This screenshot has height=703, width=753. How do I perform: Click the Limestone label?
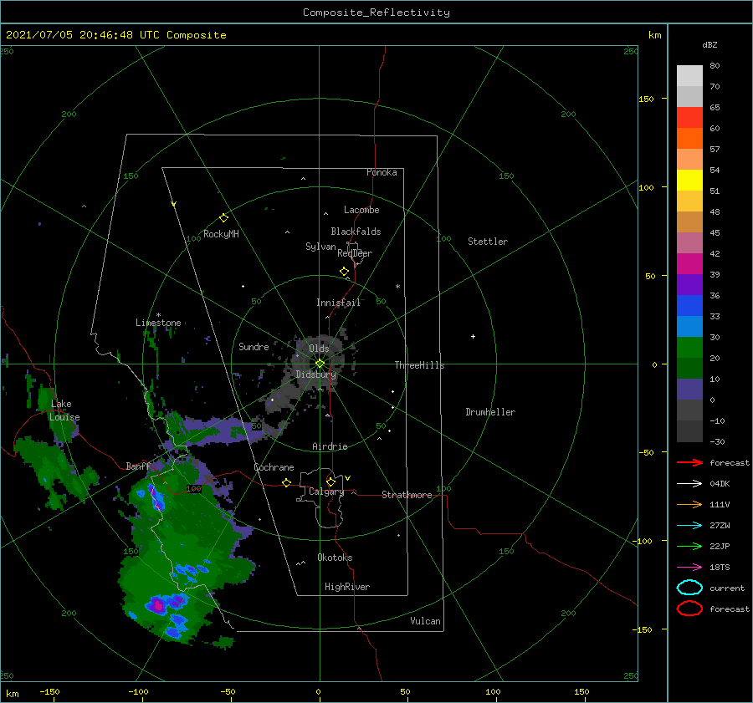pyautogui.click(x=158, y=323)
